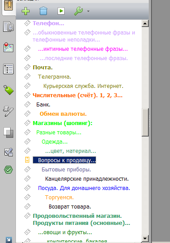Click bookmark icon beside '...овощи и фрукты...'
The height and width of the screenshot is (243, 170).
click(27, 232)
